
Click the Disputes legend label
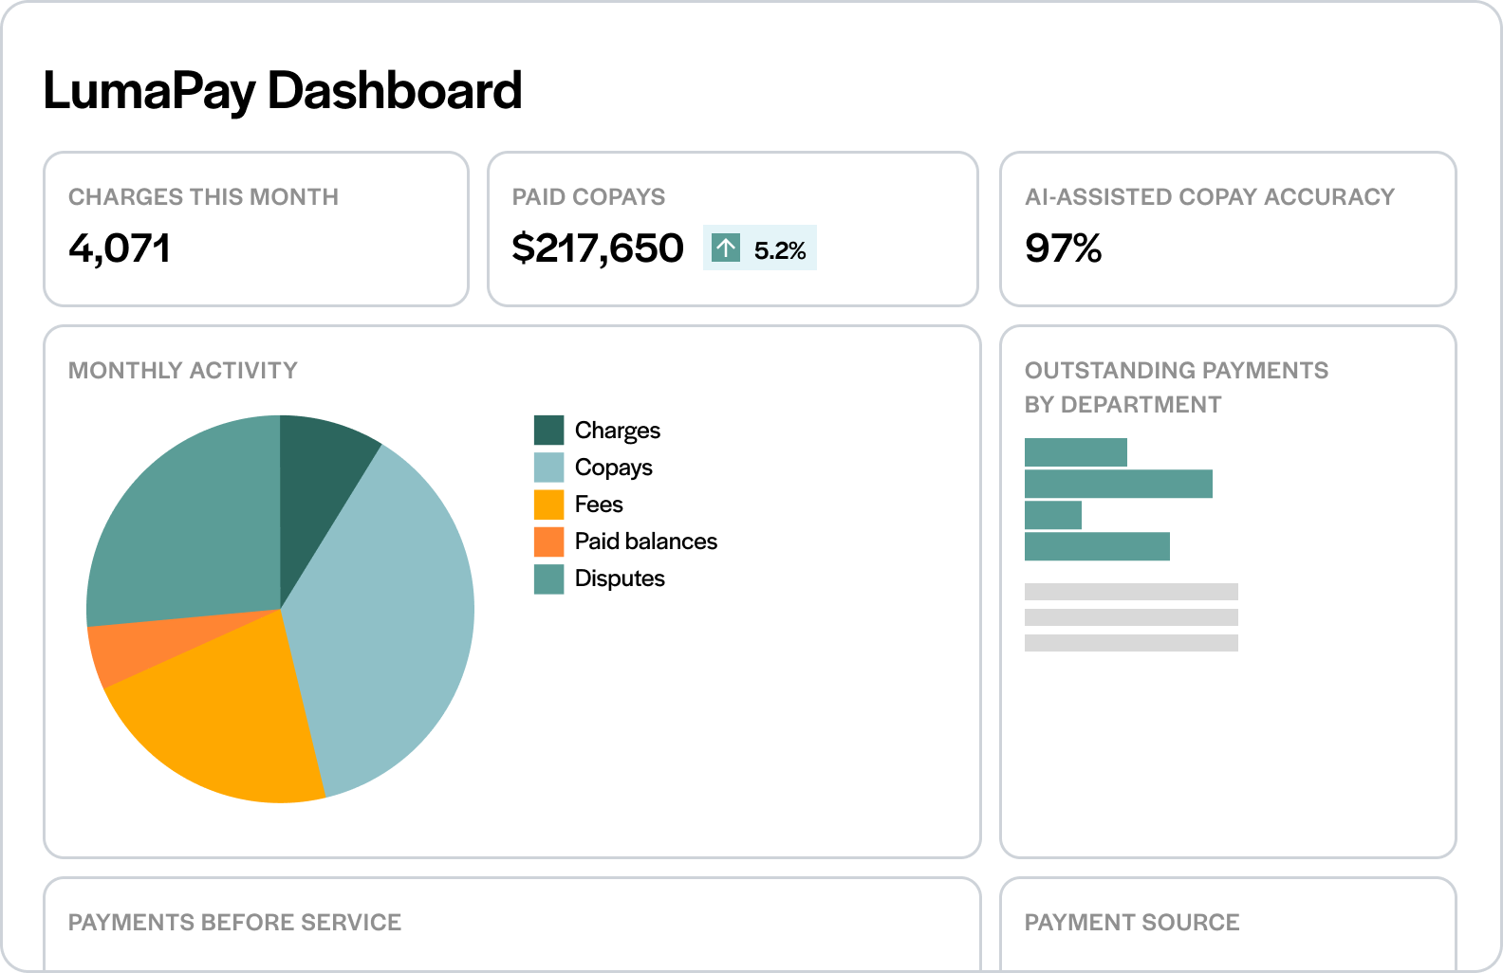(x=620, y=578)
